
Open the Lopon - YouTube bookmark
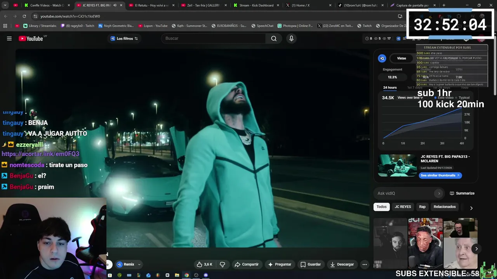pos(153,26)
